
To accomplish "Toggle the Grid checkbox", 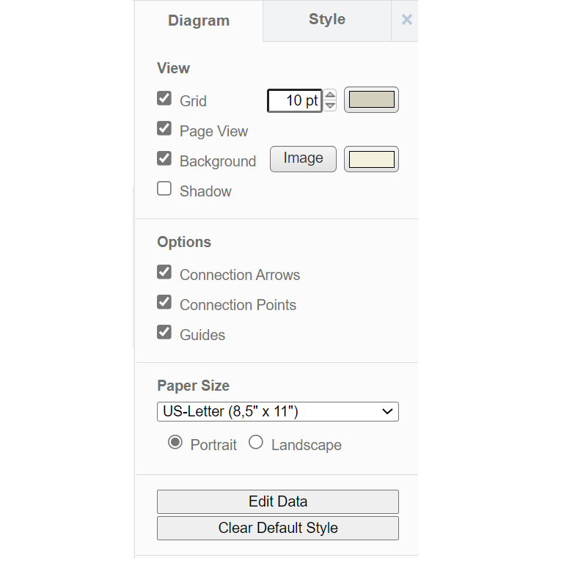I will [164, 99].
